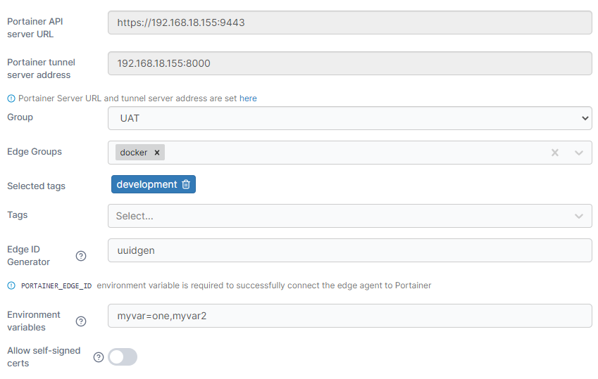Screen dimensions: 598x379
Task: Open the Tags Select dropdown
Action: 349,216
